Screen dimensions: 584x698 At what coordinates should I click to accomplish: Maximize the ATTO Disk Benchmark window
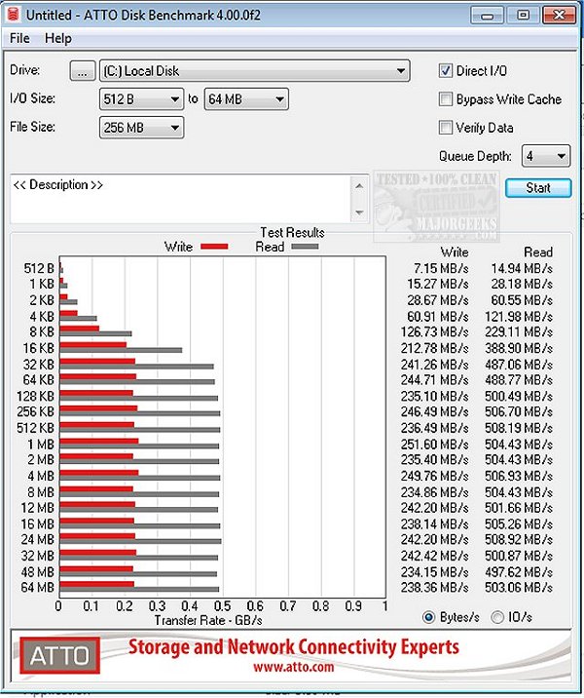(523, 16)
